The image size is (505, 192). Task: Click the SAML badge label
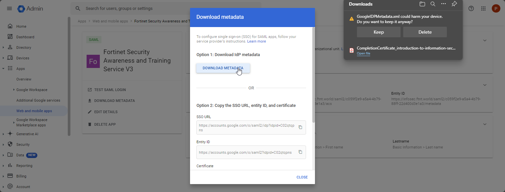point(94,40)
